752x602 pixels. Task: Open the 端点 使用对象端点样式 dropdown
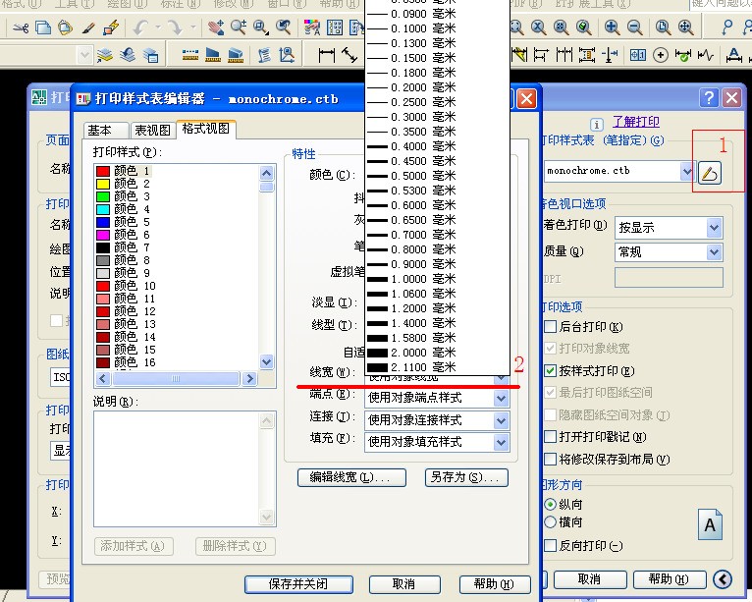501,398
